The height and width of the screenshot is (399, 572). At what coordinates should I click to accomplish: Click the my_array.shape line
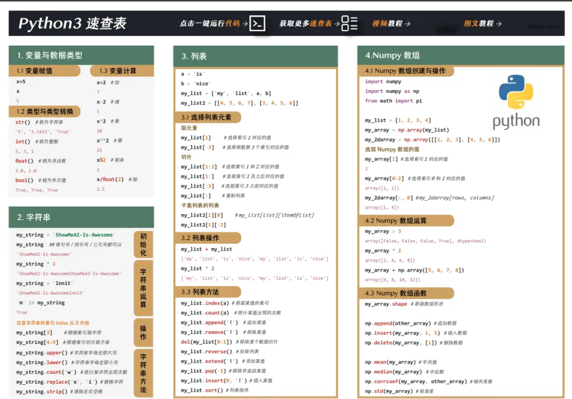click(x=404, y=304)
